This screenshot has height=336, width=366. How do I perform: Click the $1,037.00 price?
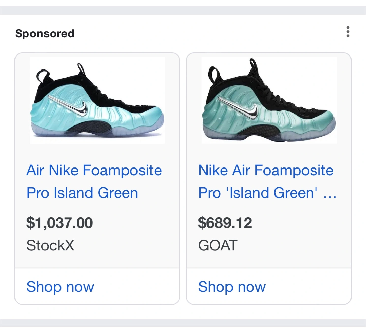coord(59,223)
